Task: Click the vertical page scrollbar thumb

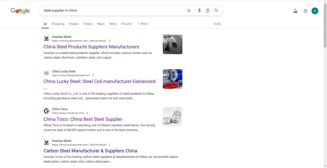Action: click(325, 26)
